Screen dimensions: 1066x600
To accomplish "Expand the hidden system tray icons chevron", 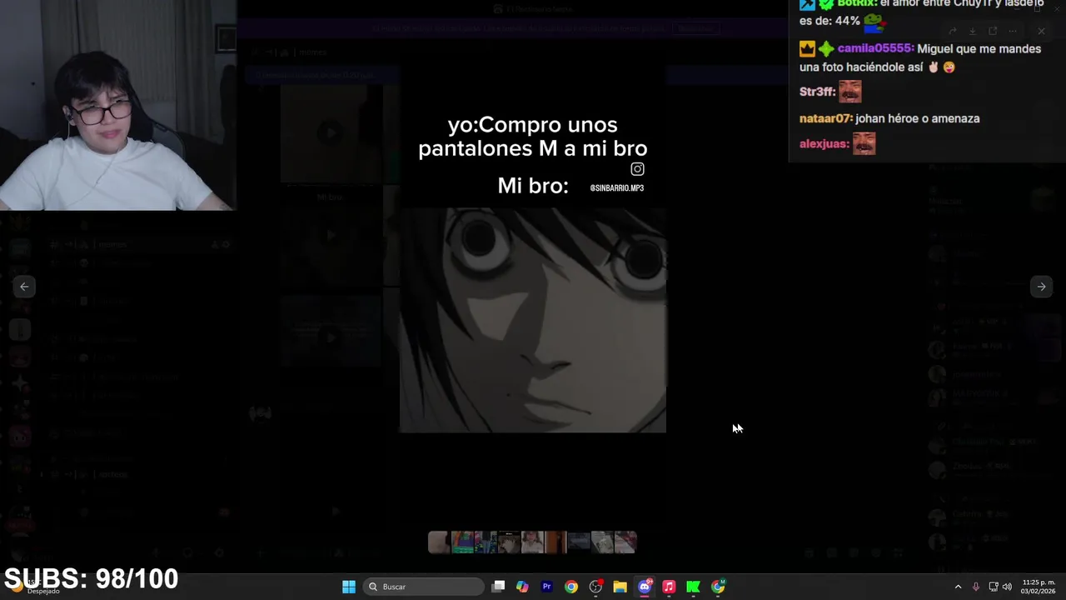I will pos(958,587).
